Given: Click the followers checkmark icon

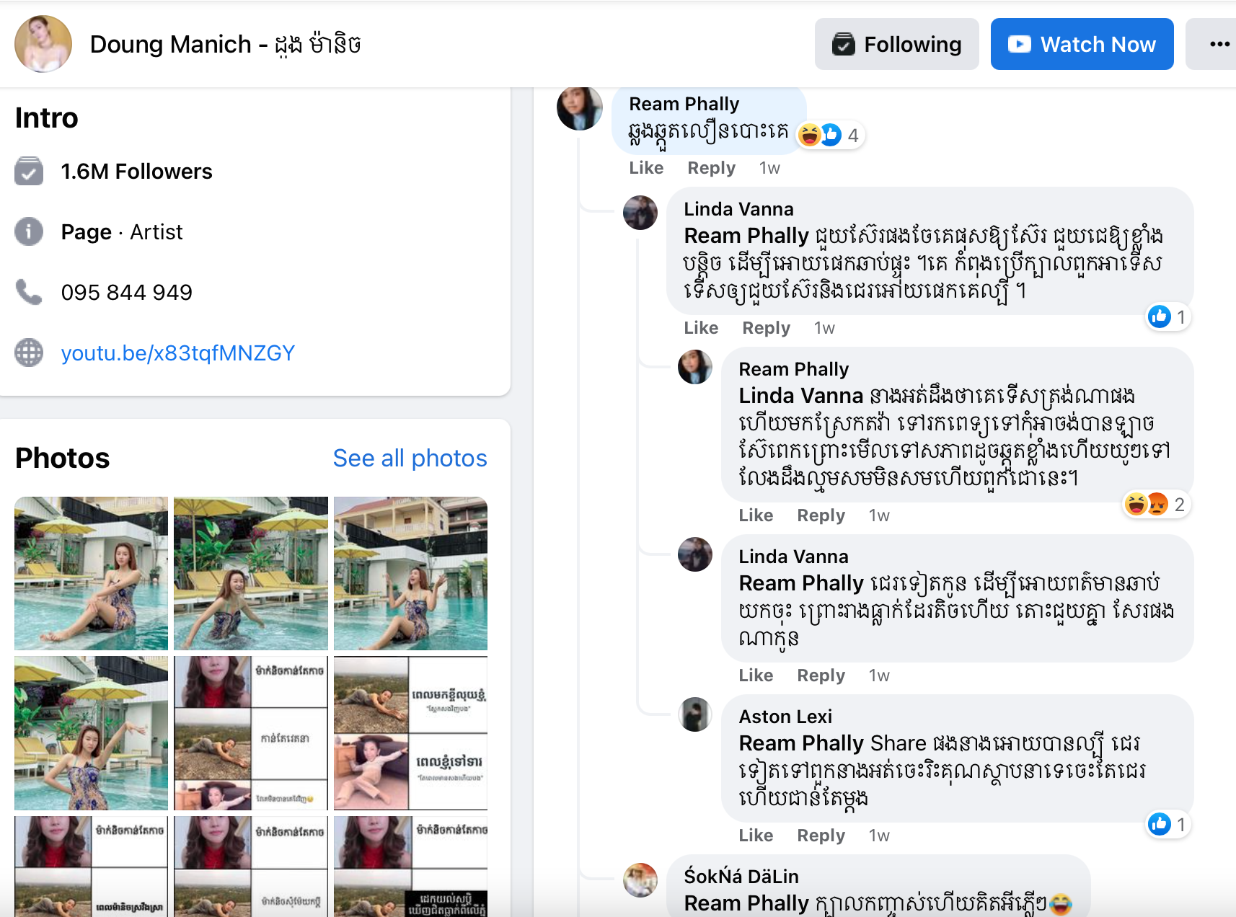Looking at the screenshot, I should click(x=29, y=171).
